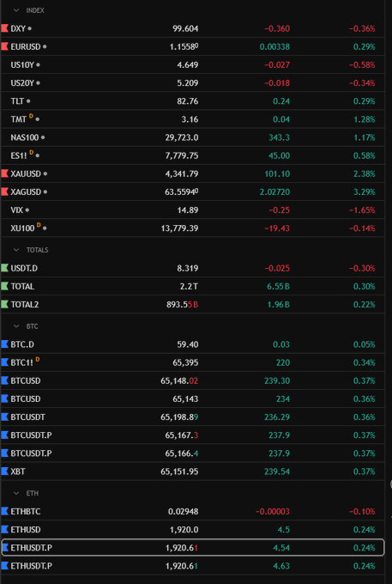Click the delayed data D icon next to TMT
Viewport: 392px width, 584px height.
coord(31,117)
